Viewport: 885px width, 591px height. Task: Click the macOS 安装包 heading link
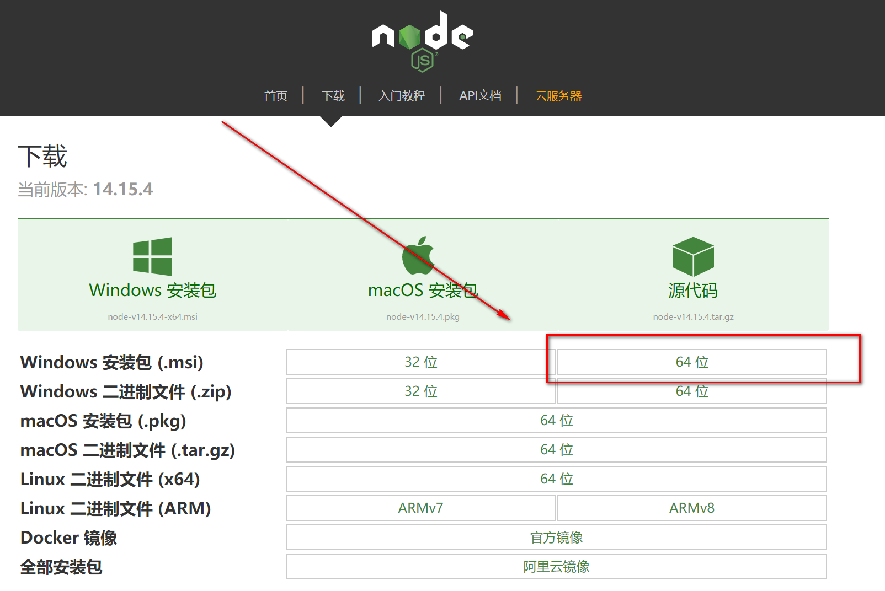point(423,290)
